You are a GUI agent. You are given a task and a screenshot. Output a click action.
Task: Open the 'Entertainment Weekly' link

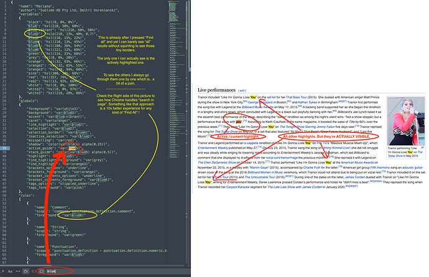(213, 148)
